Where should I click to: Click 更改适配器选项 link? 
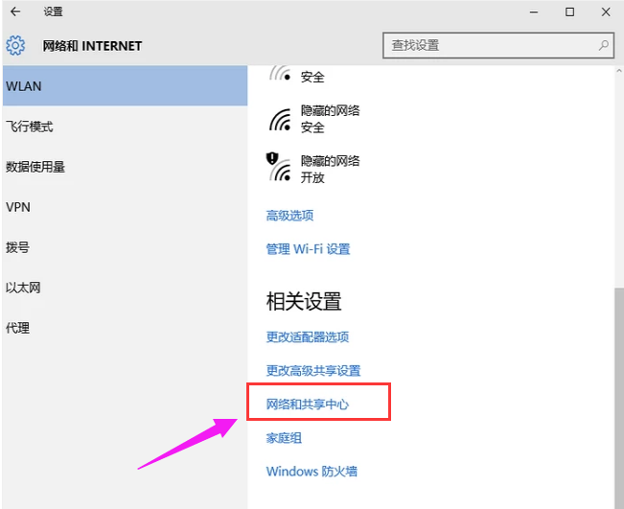pyautogui.click(x=307, y=337)
